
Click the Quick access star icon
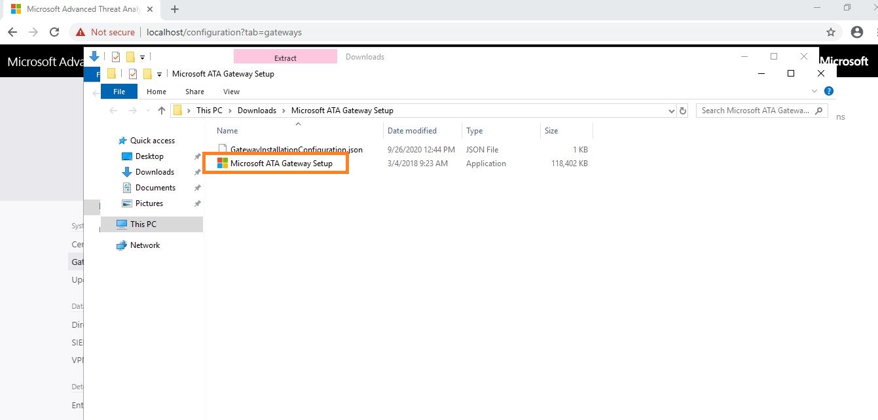[122, 141]
